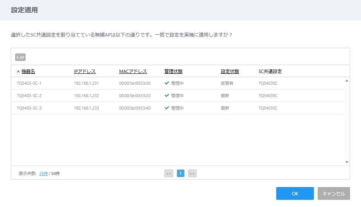Click green checkmark in TQ5403-SC-3 row
Viewport: 361px width, 207px height.
coord(167,108)
